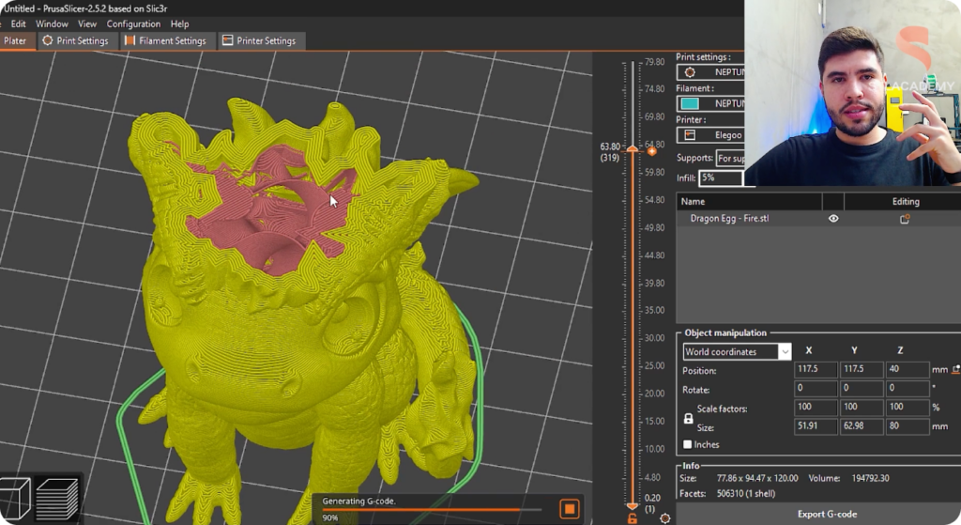
Task: Click the Position Z field showing 40
Action: coord(908,369)
